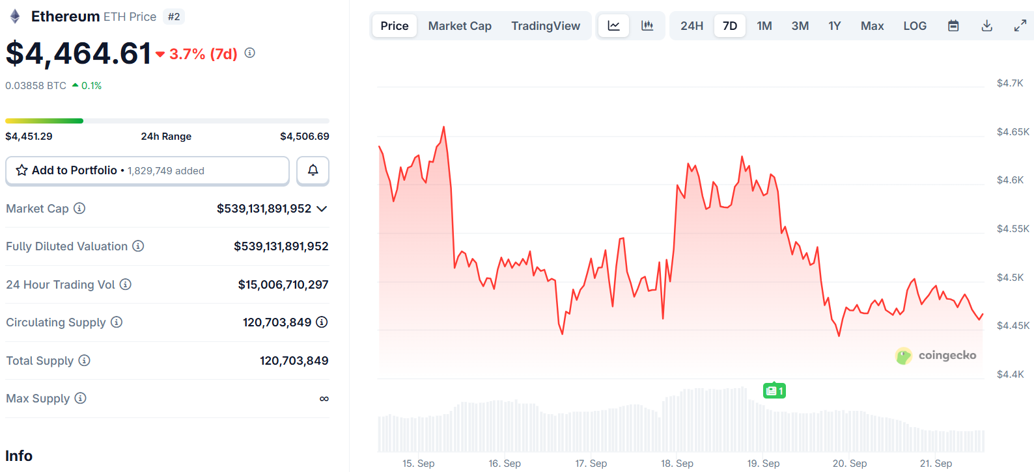Click the $4,451.29 24h low value

tap(29, 137)
